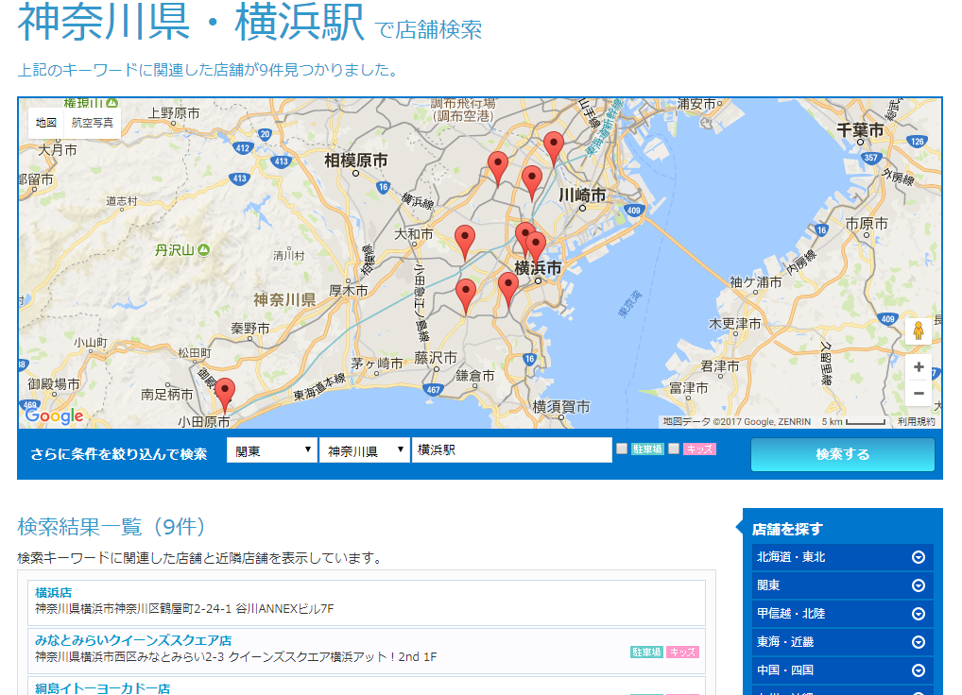Click the Google logo on the map
962x695 pixels.
tap(54, 416)
